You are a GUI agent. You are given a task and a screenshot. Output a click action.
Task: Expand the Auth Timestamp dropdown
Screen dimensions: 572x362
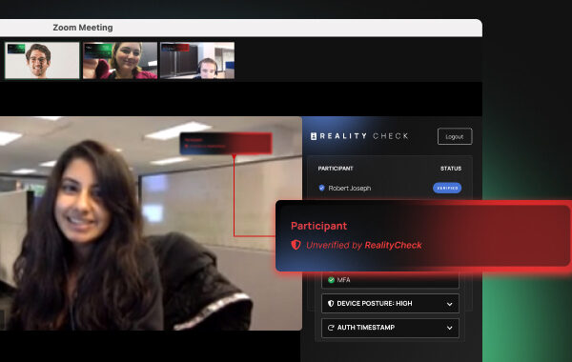point(390,328)
